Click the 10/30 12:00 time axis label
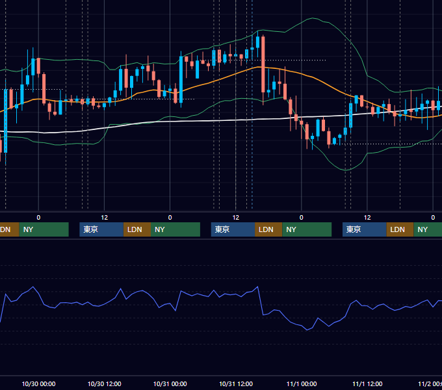 [x=104, y=383]
